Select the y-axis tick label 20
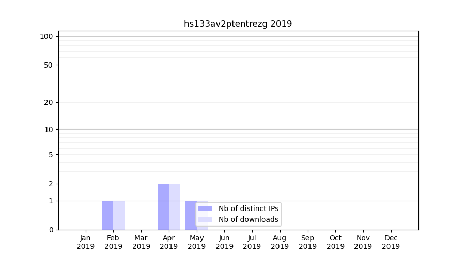 49,102
